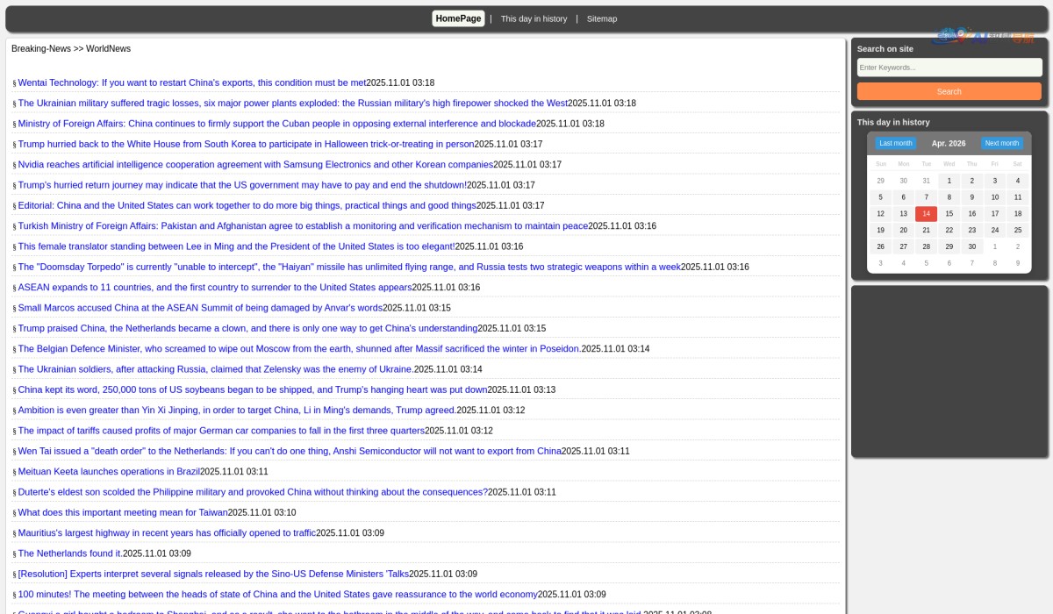Viewport: 1053px width, 614px height.
Task: Select highlighted date 14 in calendar
Action: click(926, 214)
